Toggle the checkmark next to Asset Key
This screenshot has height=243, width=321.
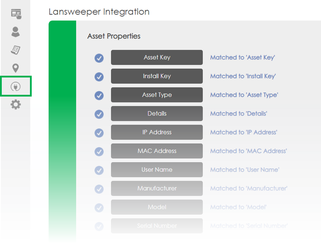click(99, 58)
